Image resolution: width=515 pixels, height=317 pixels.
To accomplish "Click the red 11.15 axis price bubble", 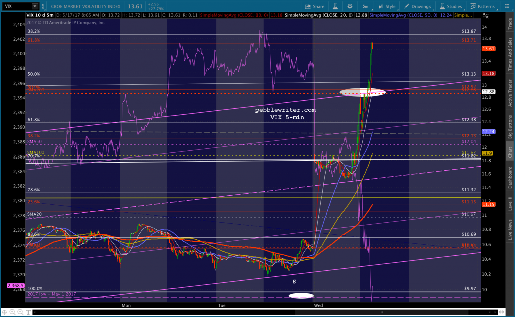I will (x=488, y=204).
